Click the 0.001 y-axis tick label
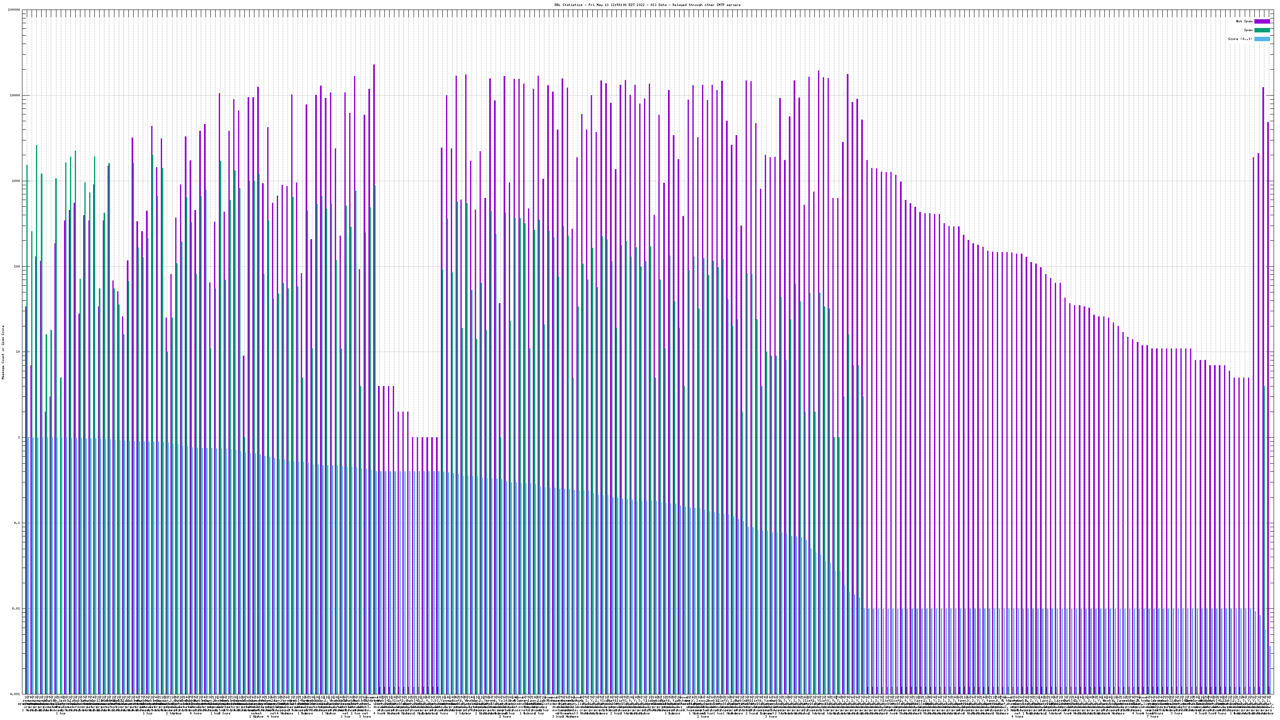This screenshot has width=1280, height=720. [14, 694]
